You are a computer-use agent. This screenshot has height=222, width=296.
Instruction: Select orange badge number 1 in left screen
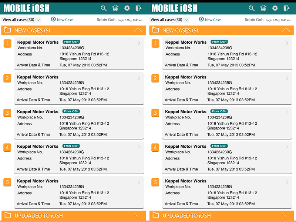[x=7, y=43]
